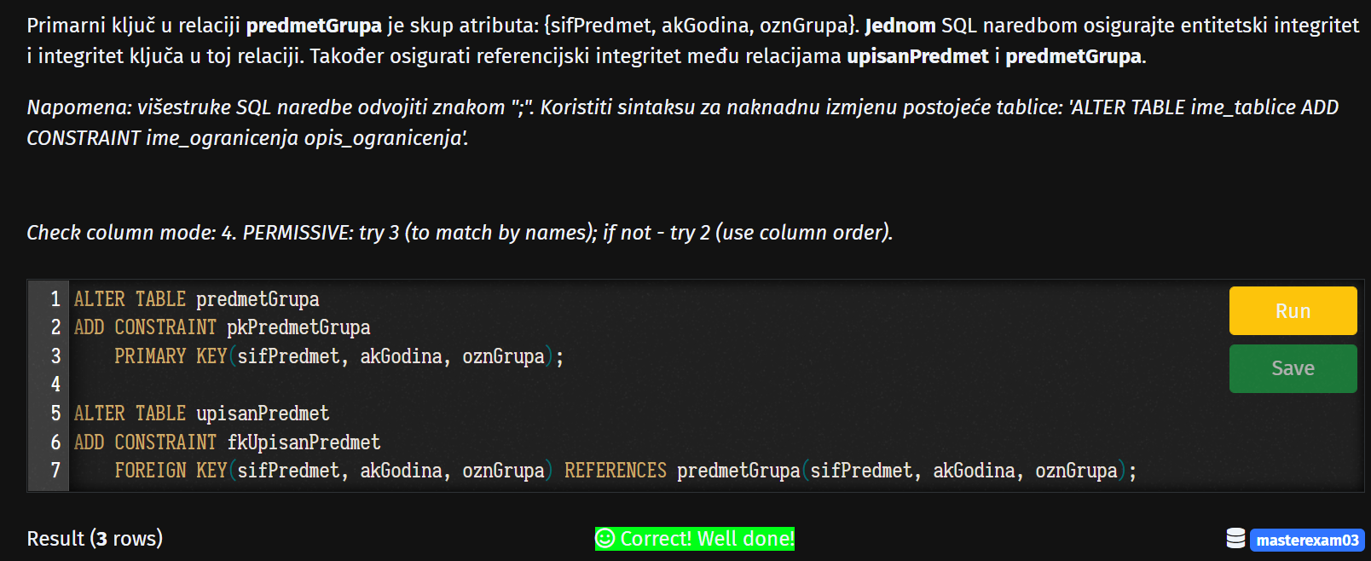Select line number 4 in editor gutter
The height and width of the screenshot is (561, 1371).
pyautogui.click(x=55, y=385)
